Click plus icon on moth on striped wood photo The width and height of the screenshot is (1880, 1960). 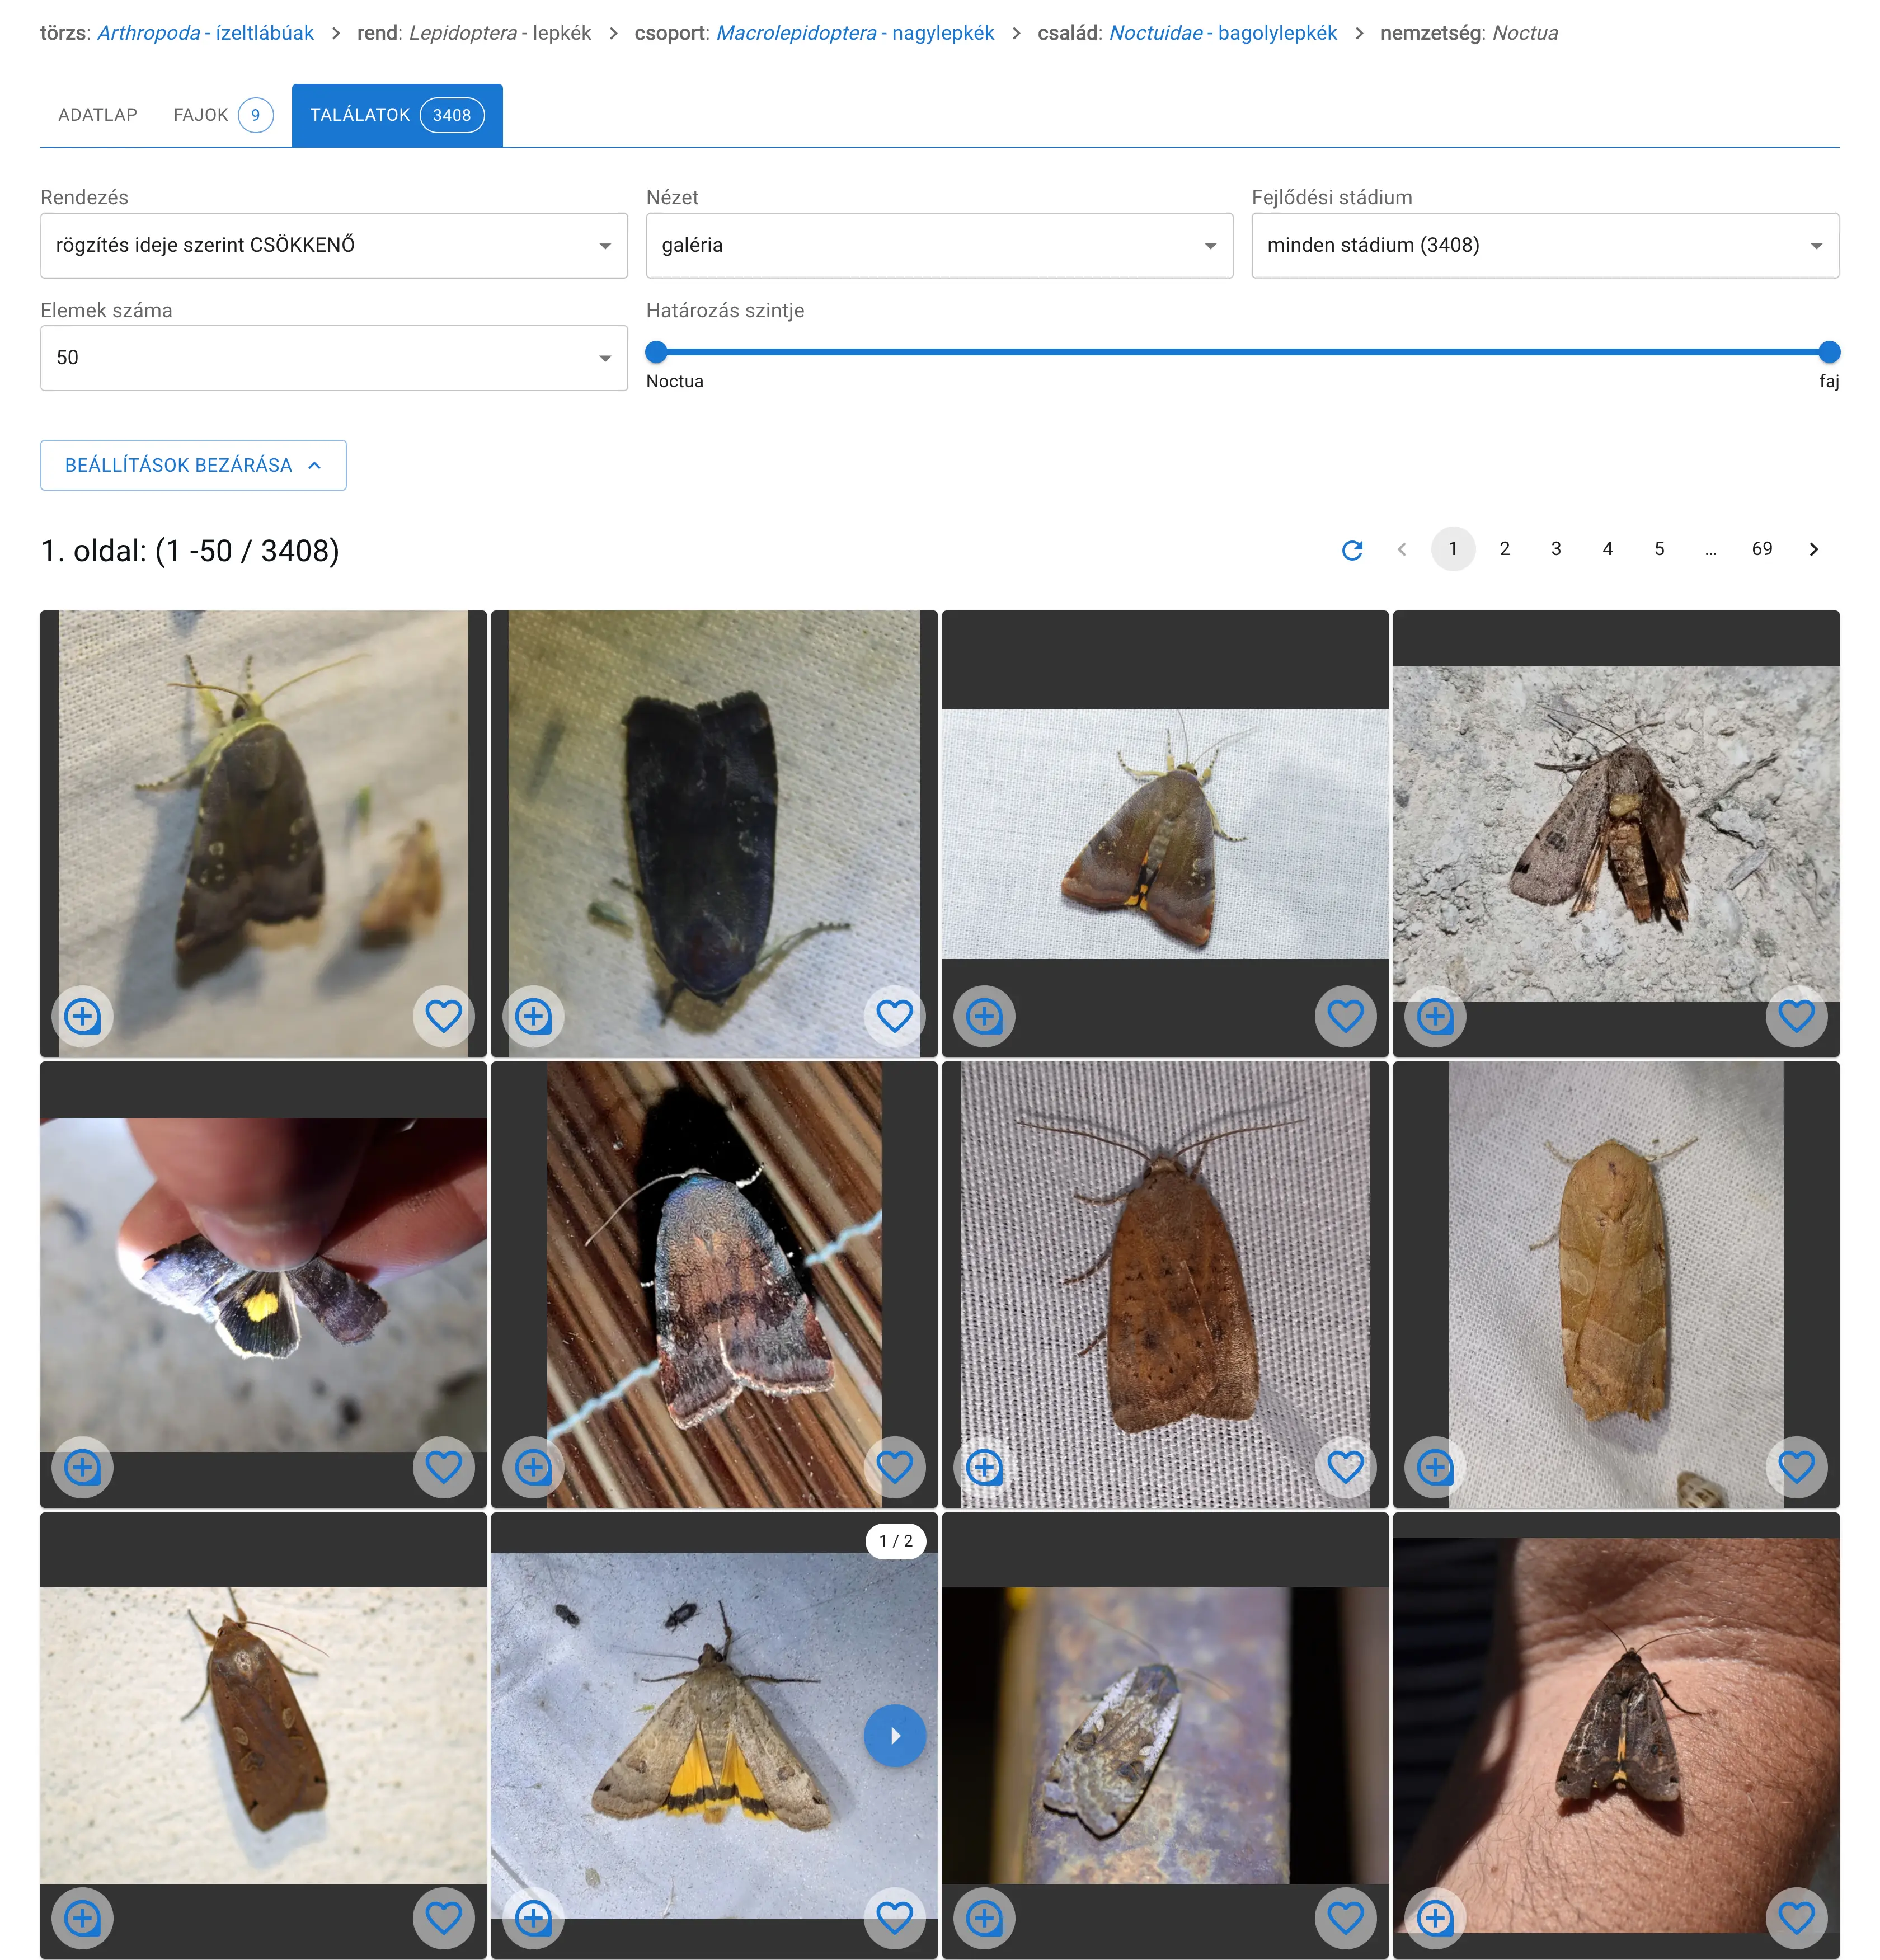pos(533,1467)
